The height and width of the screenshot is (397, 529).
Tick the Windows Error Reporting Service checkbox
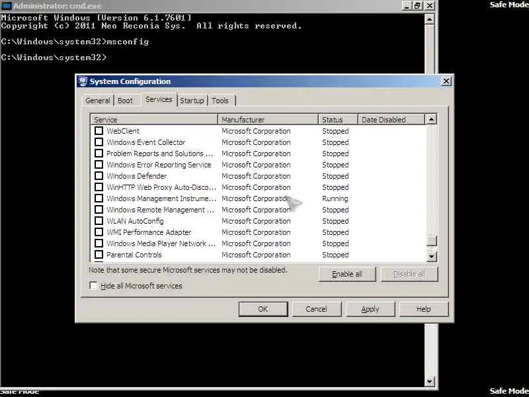(99, 164)
